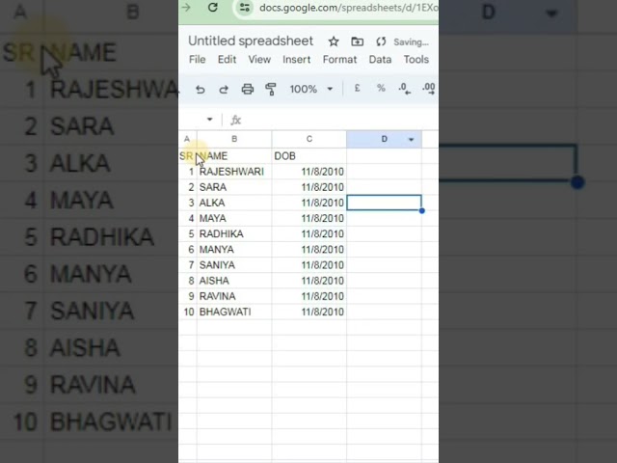The height and width of the screenshot is (463, 617).
Task: Select the SANIYA cell
Action: click(234, 265)
